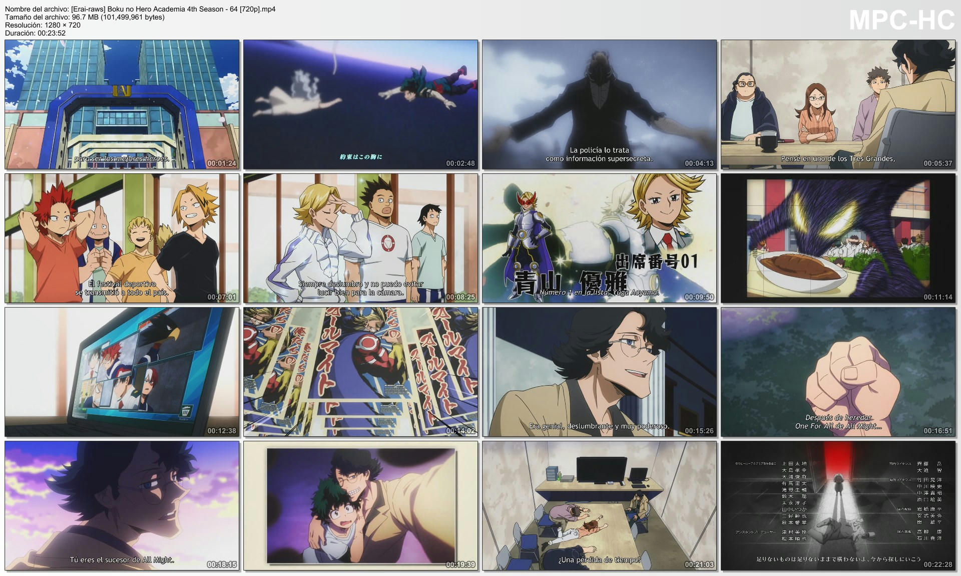Image resolution: width=961 pixels, height=576 pixels.
Task: Click the 'Resolución: 1280 × 720' text
Action: (43, 25)
